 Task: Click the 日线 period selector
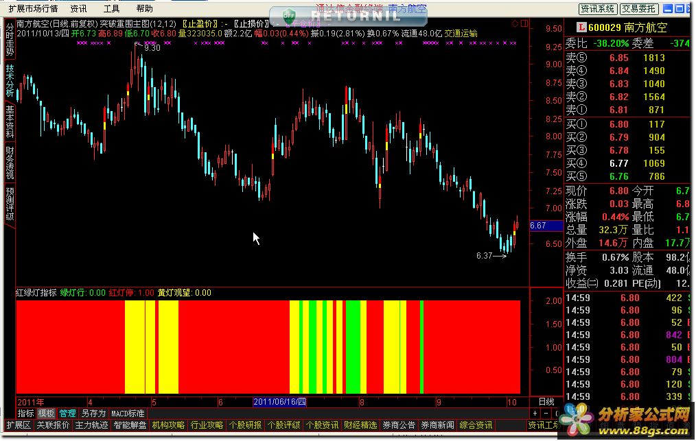click(546, 402)
